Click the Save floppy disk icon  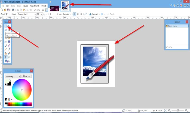coord(8,10)
